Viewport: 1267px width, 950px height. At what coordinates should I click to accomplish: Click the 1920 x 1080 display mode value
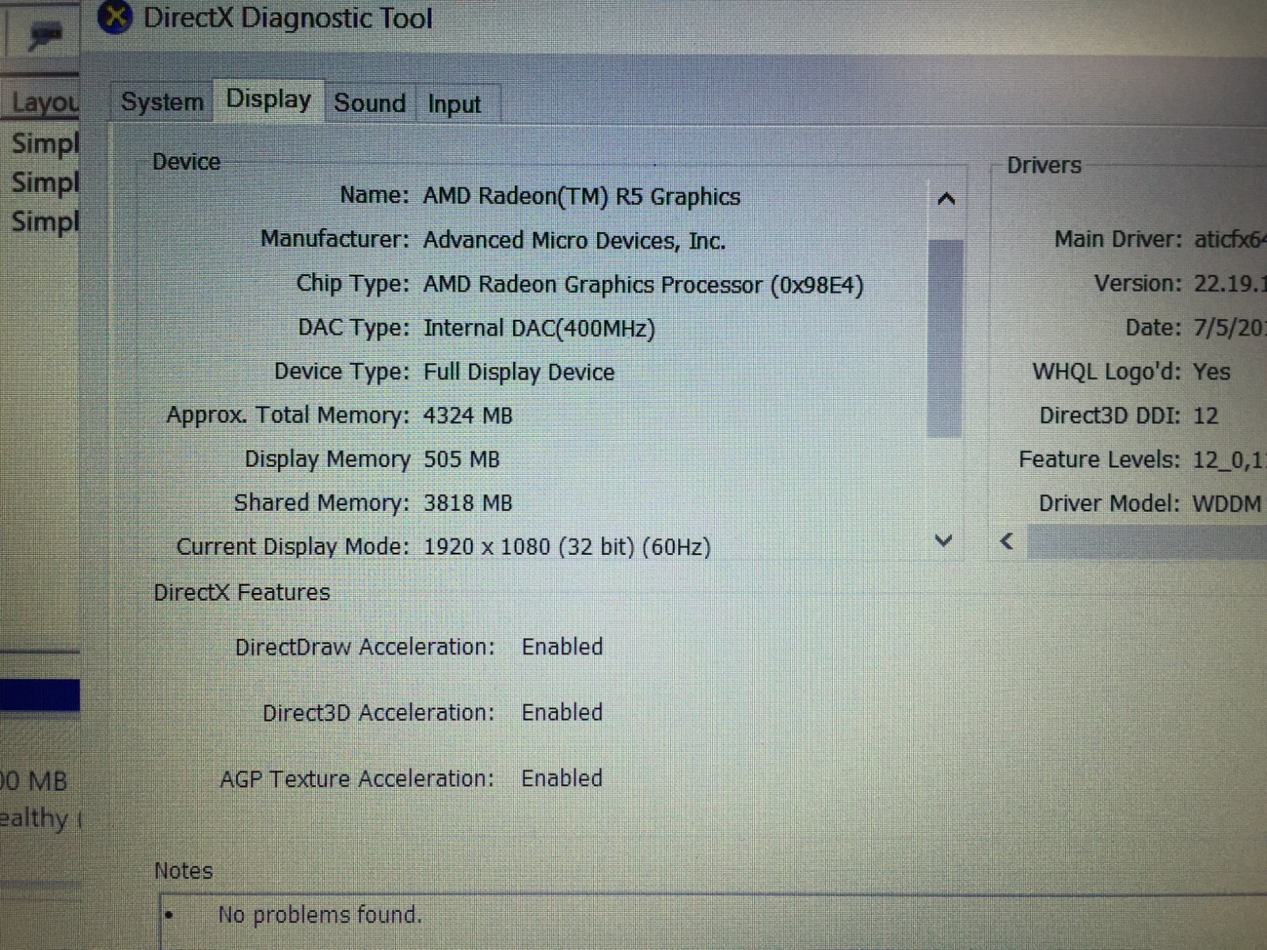pos(567,546)
